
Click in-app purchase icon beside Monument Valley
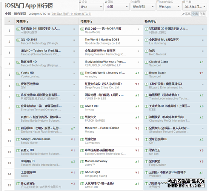point(82,162)
